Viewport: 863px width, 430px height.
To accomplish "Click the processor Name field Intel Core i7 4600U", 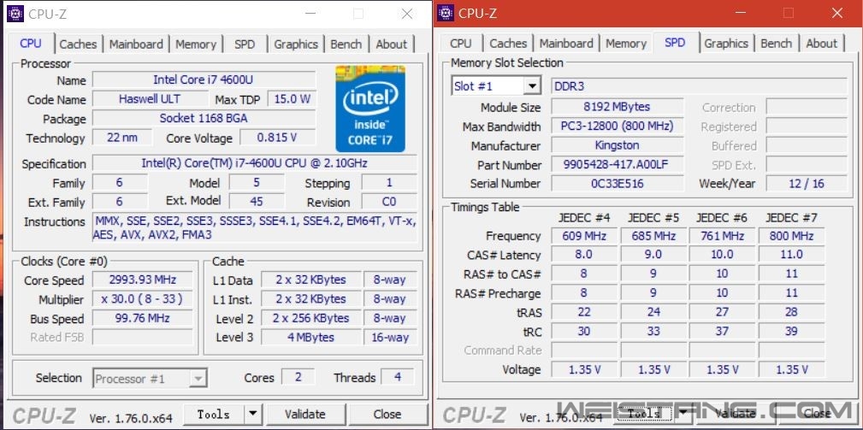I will [x=204, y=80].
